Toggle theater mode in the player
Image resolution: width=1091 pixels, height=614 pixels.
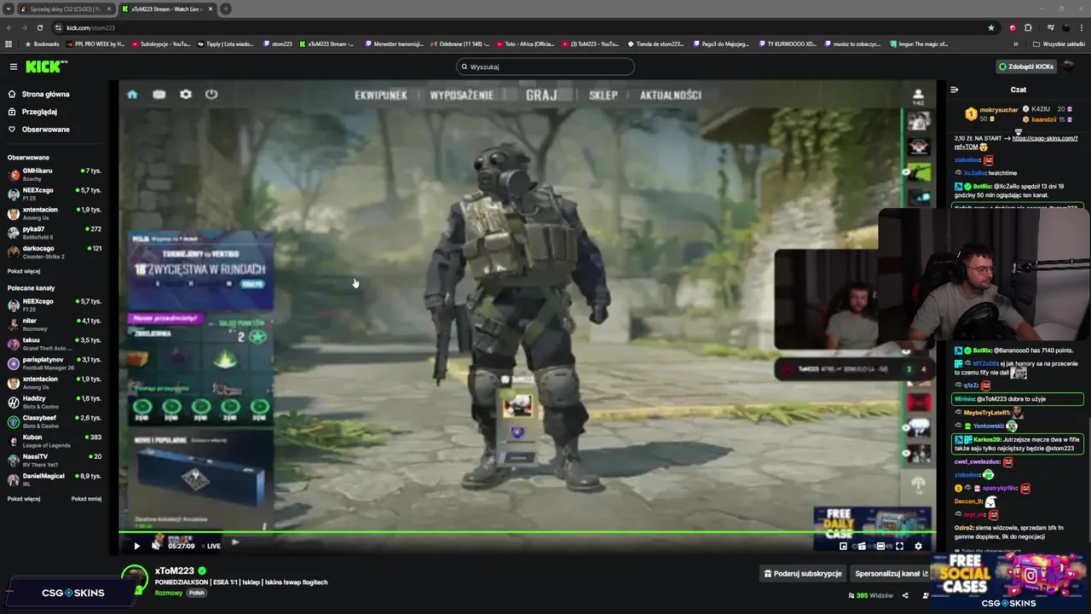(x=880, y=546)
